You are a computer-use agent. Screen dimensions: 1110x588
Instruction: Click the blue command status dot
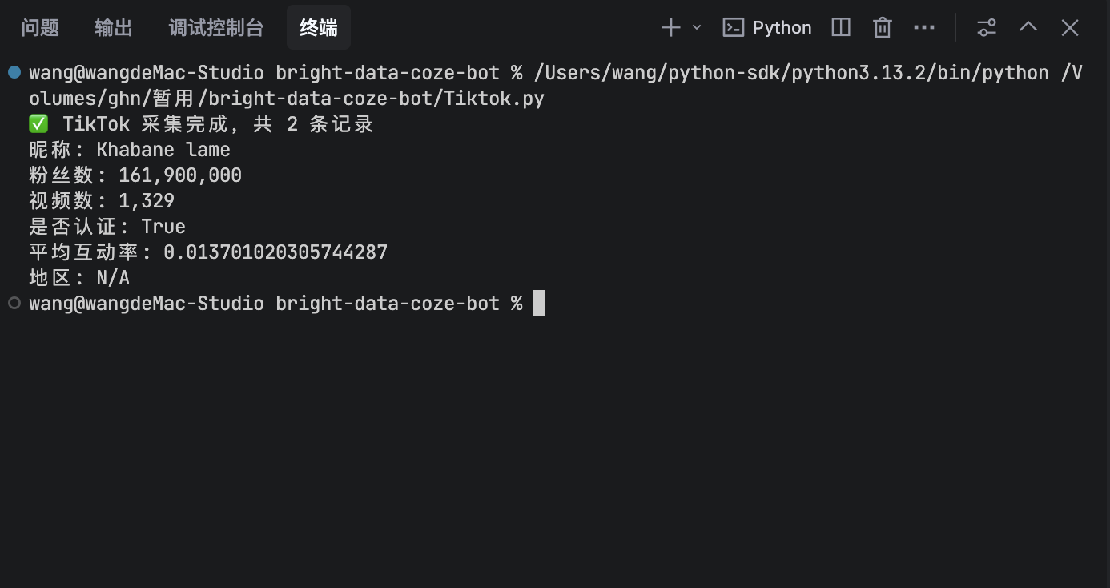click(14, 72)
